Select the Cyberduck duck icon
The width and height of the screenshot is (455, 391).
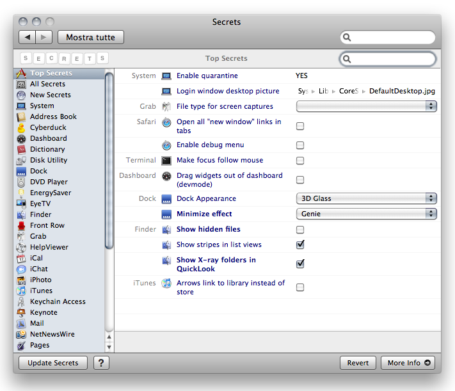coord(21,128)
